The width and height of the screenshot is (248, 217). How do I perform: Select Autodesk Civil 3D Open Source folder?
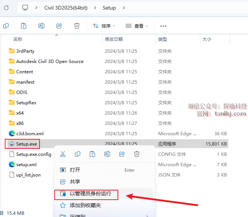coord(50,62)
